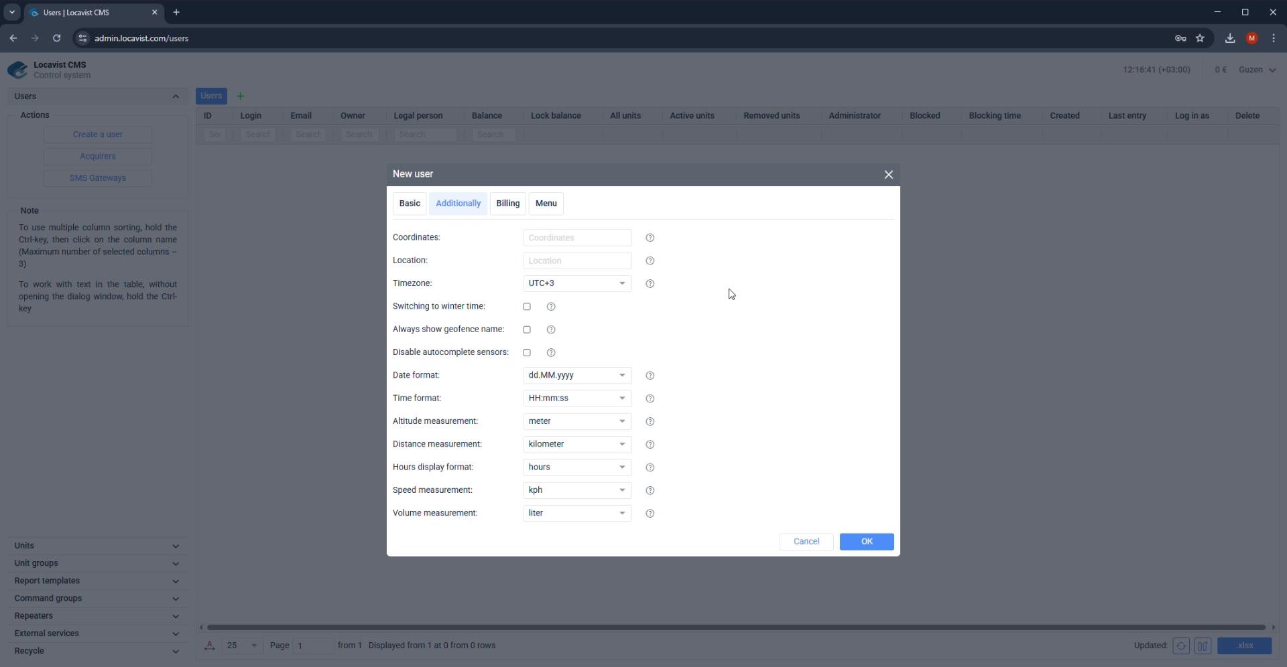
Task: Click the green plus to add a tab
Action: (241, 96)
